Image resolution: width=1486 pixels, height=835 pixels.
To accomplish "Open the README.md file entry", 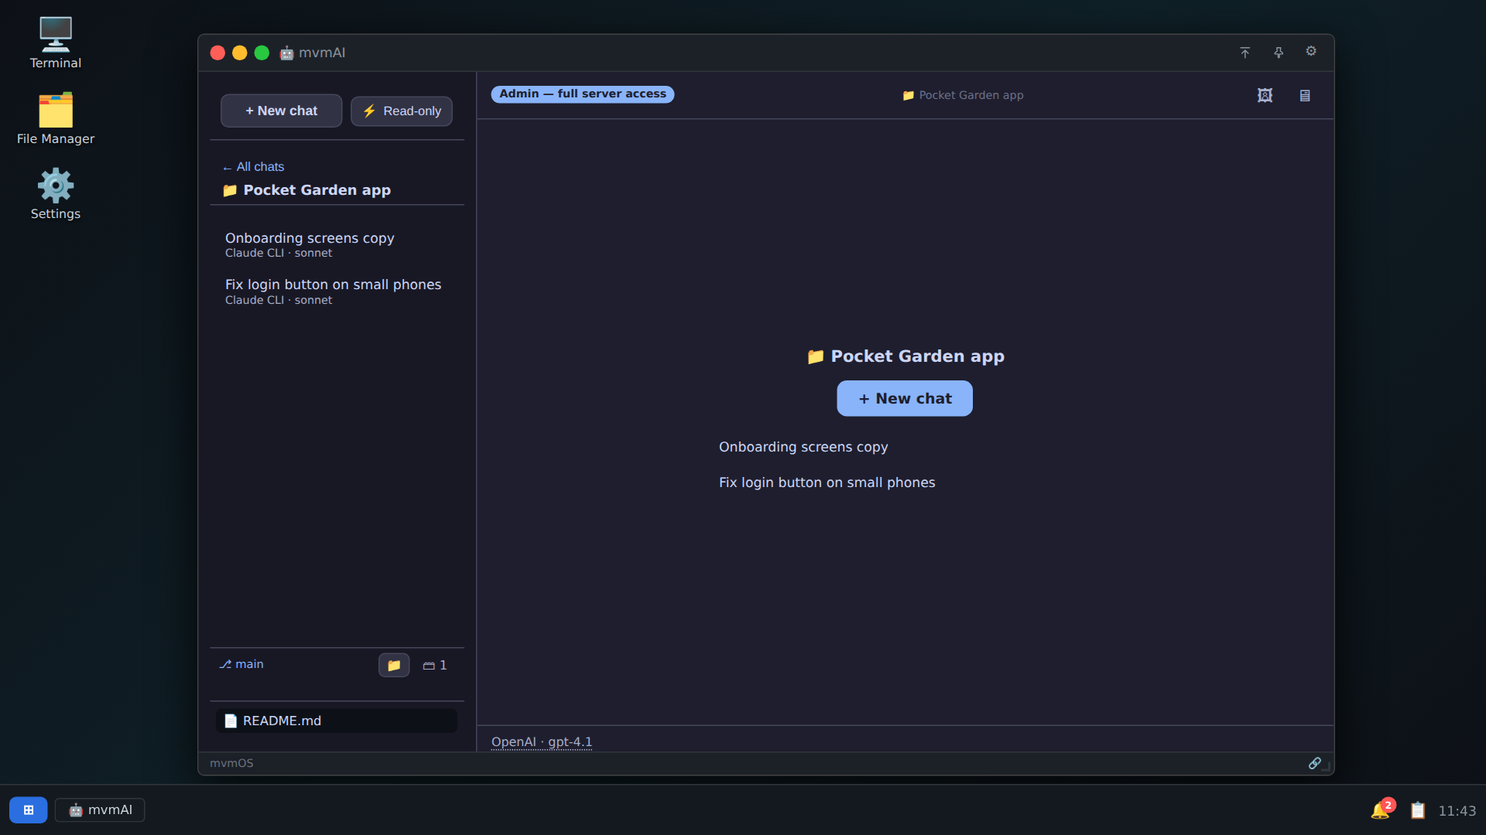I will (x=337, y=721).
